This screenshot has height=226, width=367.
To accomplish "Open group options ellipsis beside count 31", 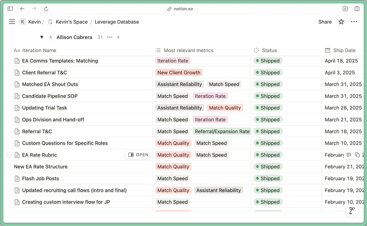I will [x=110, y=37].
